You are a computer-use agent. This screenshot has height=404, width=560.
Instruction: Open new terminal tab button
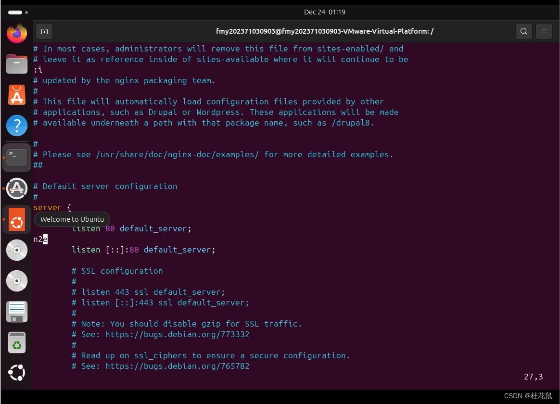[44, 31]
